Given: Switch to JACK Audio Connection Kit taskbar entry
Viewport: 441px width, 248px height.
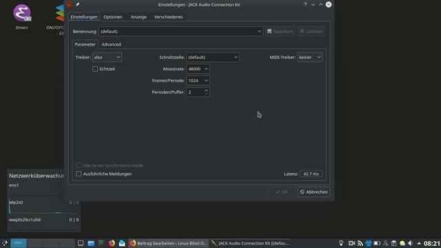Looking at the screenshot, I should pos(250,243).
